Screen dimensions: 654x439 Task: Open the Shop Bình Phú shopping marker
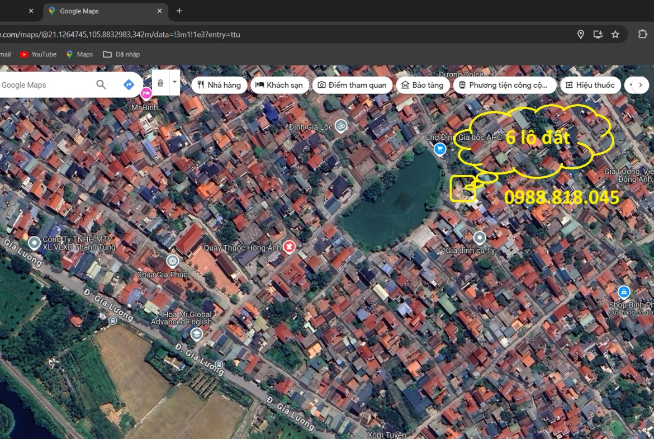pos(624,292)
